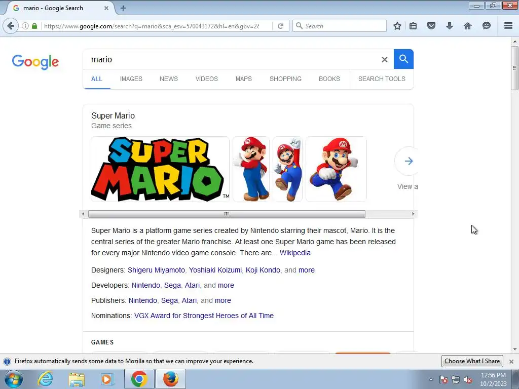Click the Google logo
This screenshot has height=389, width=519.
(35, 62)
